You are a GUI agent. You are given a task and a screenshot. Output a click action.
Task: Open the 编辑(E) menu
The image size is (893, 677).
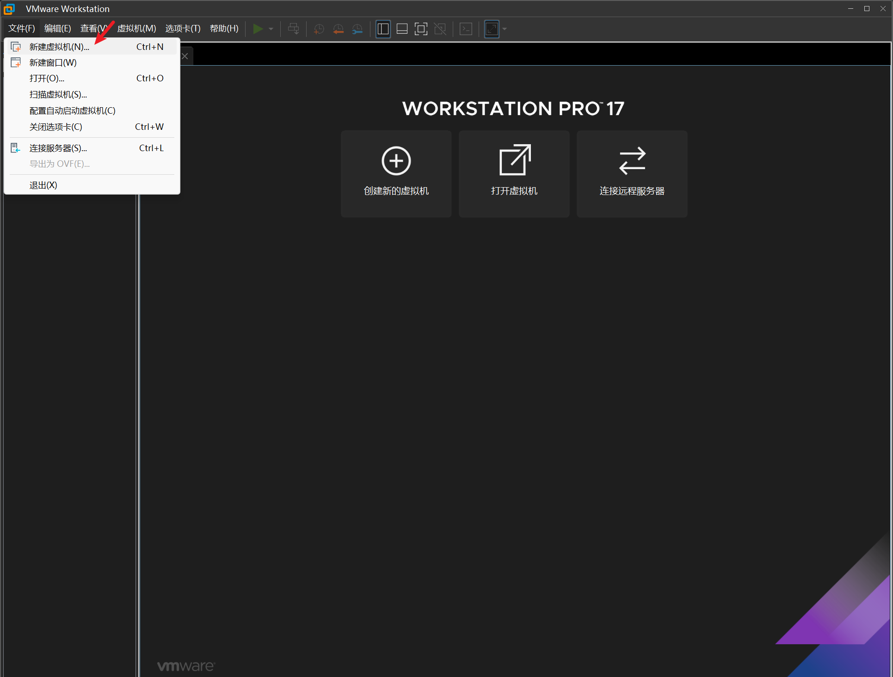click(58, 29)
